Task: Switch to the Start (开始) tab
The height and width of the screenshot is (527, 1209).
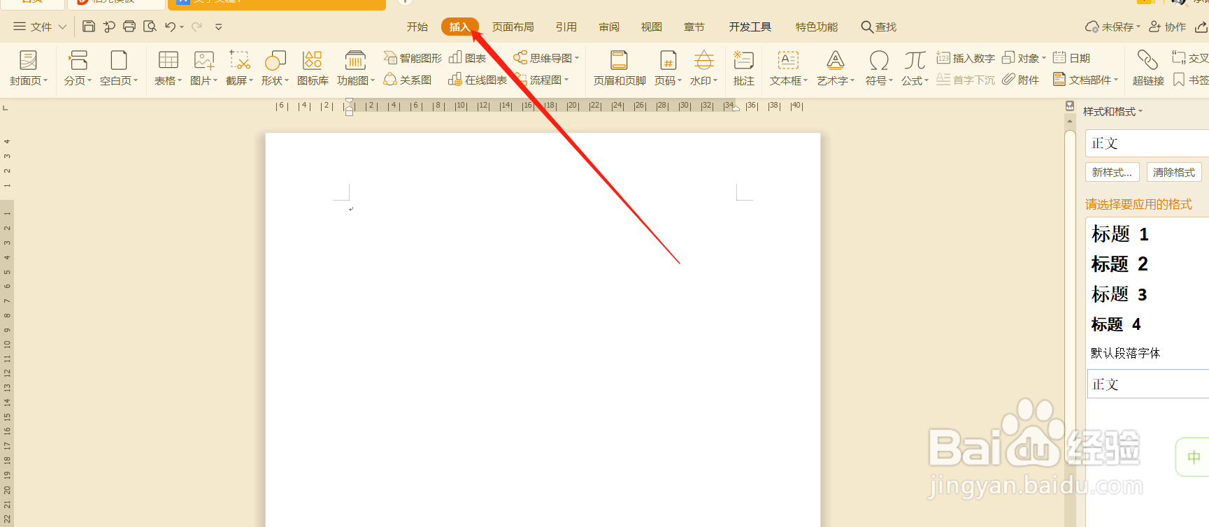Action: (x=417, y=27)
